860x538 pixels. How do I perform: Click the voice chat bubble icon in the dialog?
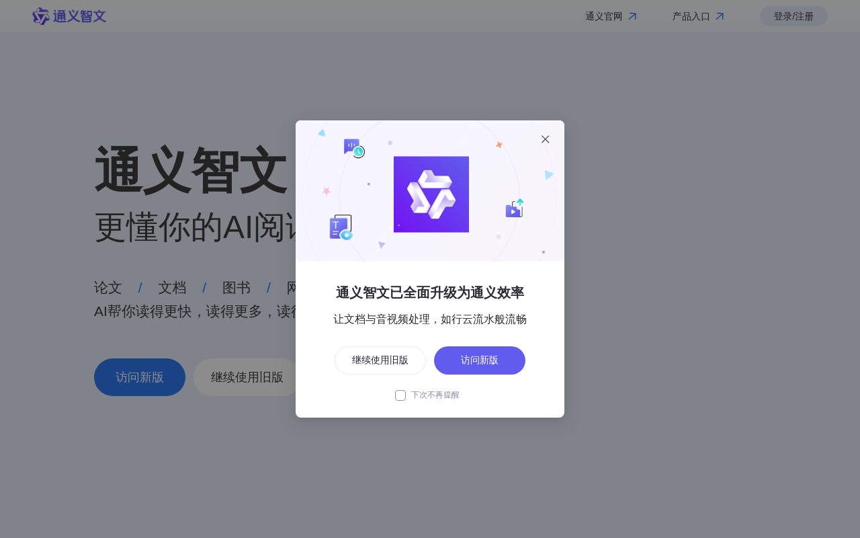[353, 148]
